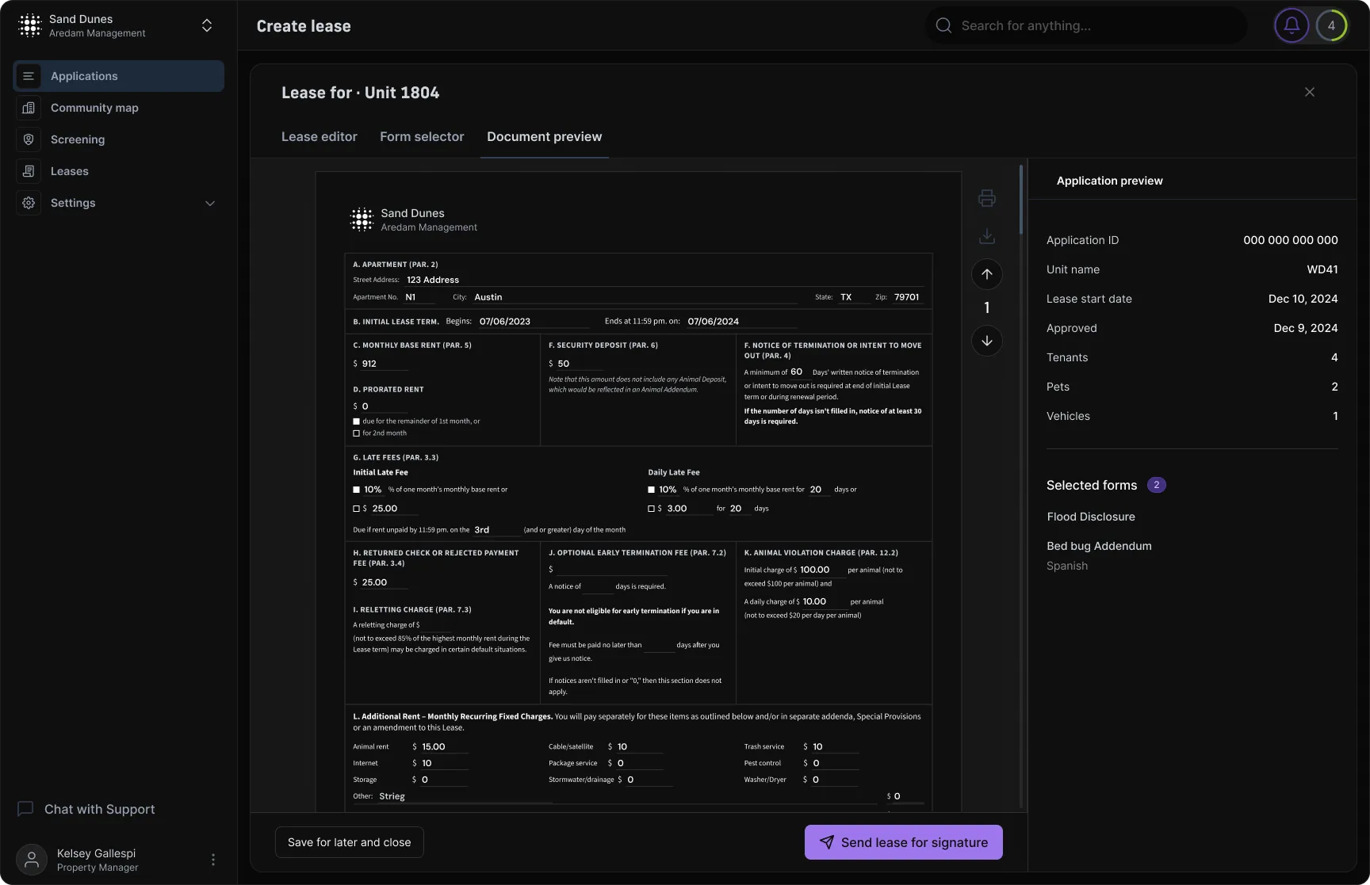Click the Zip value 79701

[907, 297]
